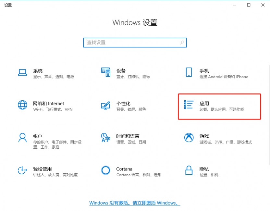270x211 pixels.
Task: Open the 系统 laptop icon
Action: click(x=22, y=72)
